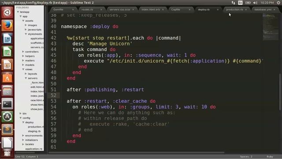282x159 pixels.
Task: Expand the environments folder
Action: pos(23,136)
